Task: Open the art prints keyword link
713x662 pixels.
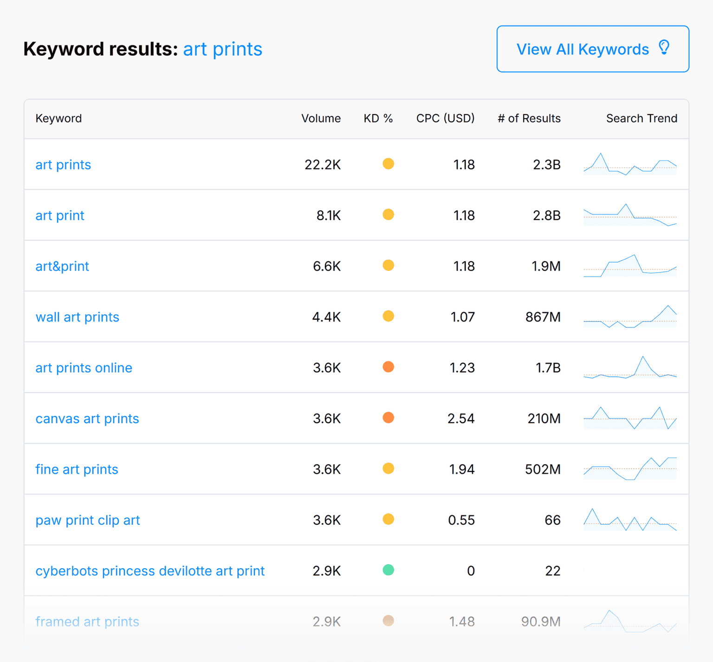Action: pyautogui.click(x=63, y=165)
